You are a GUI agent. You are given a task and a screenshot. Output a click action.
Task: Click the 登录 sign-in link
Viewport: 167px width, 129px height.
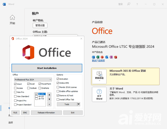[x=121, y=4]
